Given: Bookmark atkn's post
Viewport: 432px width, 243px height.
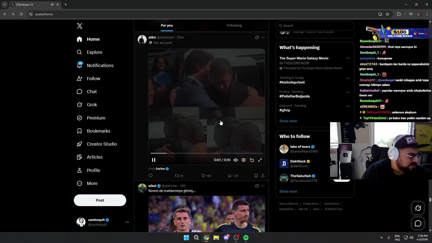Looking at the screenshot, I should tap(256, 175).
